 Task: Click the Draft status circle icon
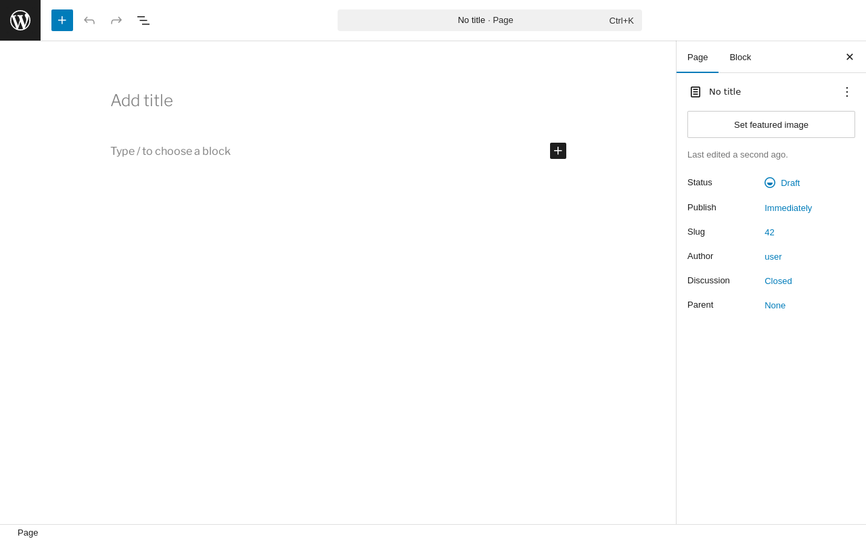pos(770,183)
